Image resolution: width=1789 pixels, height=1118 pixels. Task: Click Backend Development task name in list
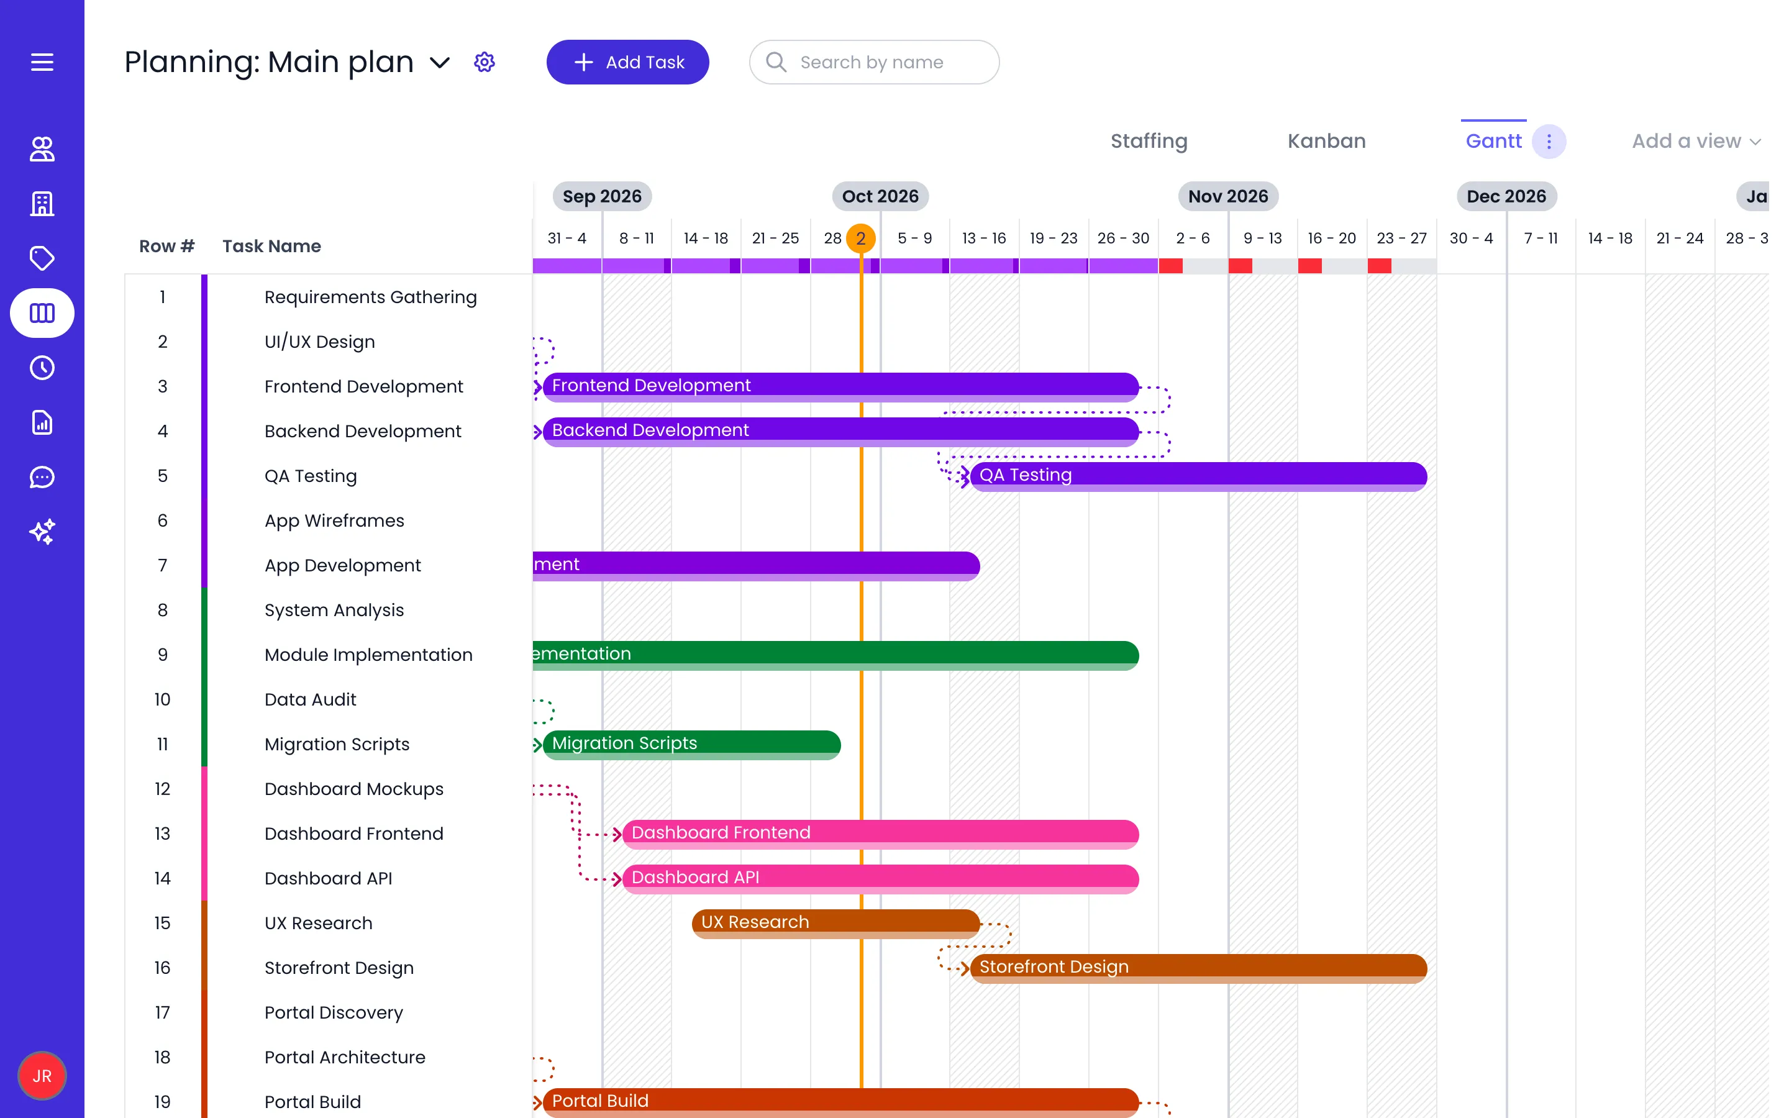(362, 431)
